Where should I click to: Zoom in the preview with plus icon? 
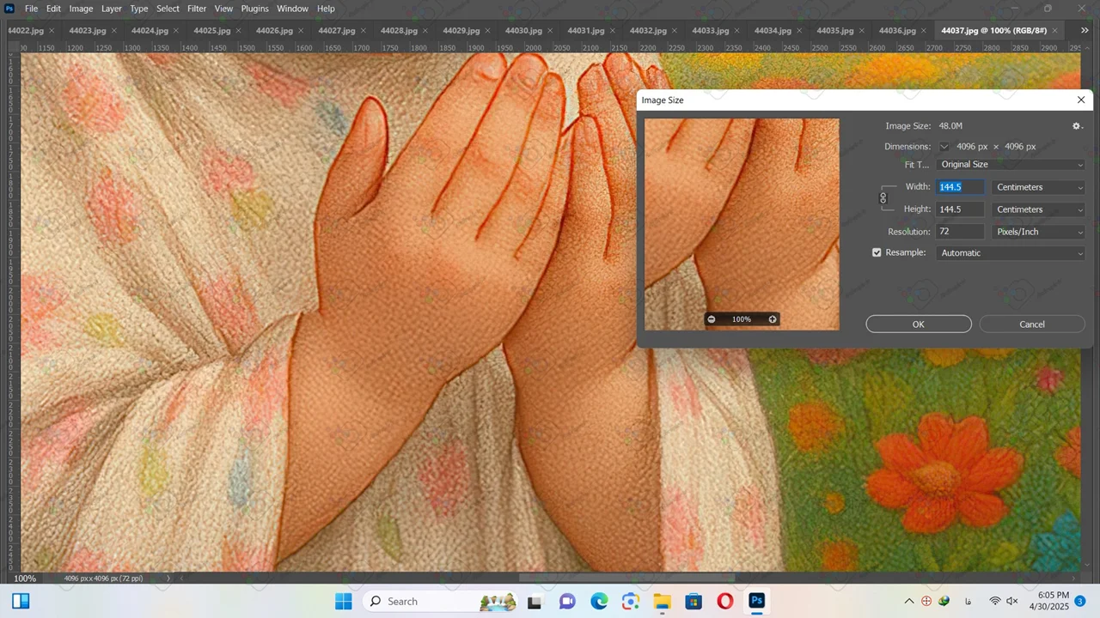tap(773, 319)
